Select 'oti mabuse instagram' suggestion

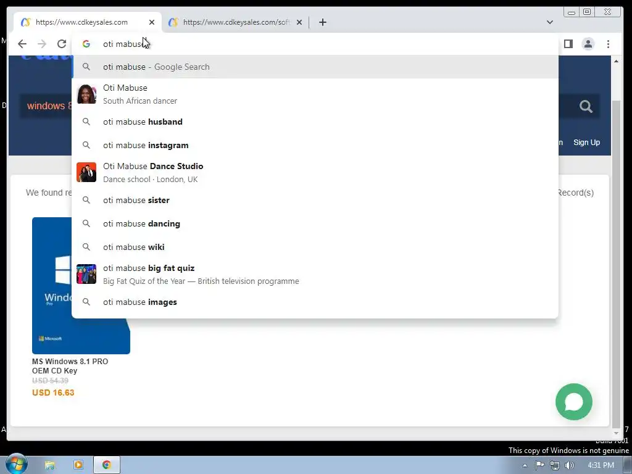[315, 145]
